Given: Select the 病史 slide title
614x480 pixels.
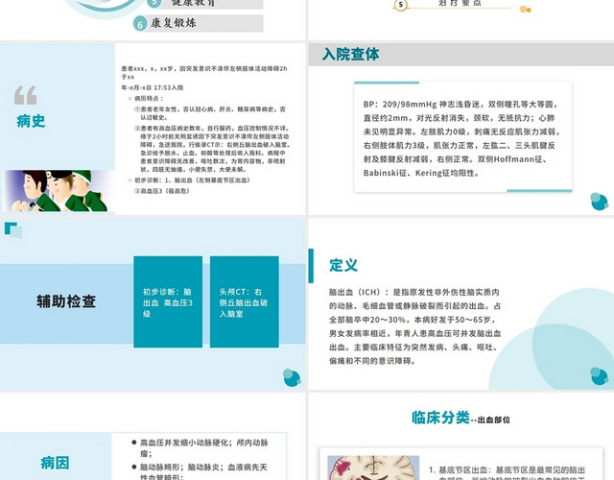Looking at the screenshot, I should [31, 121].
